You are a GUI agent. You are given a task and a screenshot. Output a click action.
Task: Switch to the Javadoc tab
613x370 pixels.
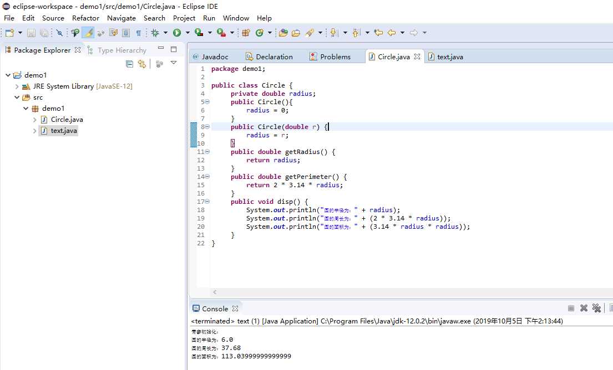(210, 56)
